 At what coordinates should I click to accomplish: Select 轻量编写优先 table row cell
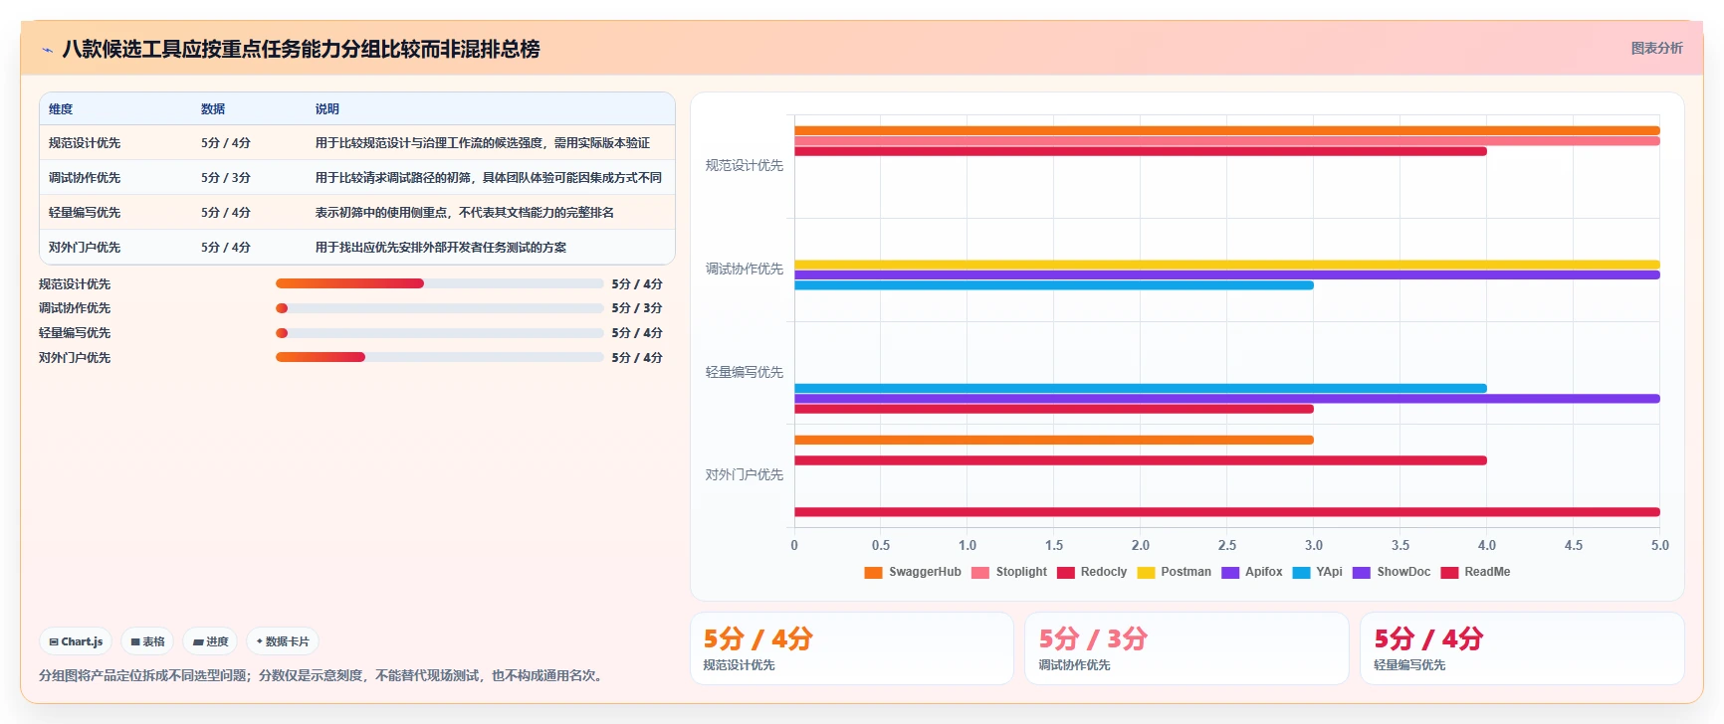coord(85,213)
